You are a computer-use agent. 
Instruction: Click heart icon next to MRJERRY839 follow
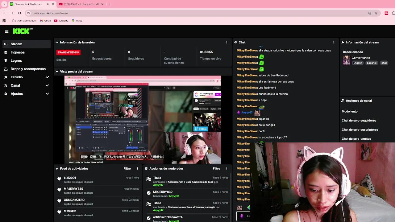59,190
